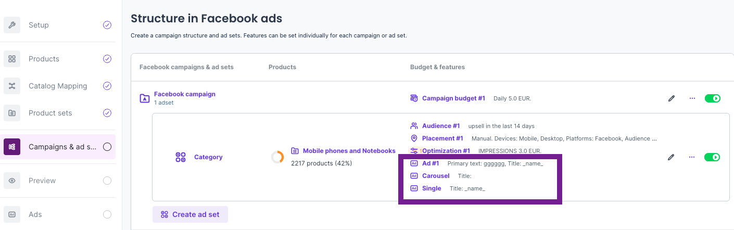Click the Category ad set grid icon
Screen dimensions: 734x230
click(x=181, y=157)
